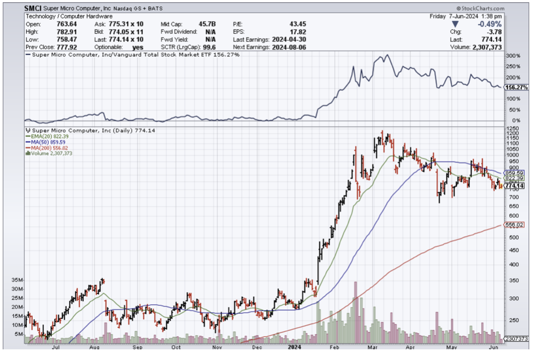Image resolution: width=534 pixels, height=357 pixels.
Task: Click the volume bars icon in legend
Action: point(28,153)
